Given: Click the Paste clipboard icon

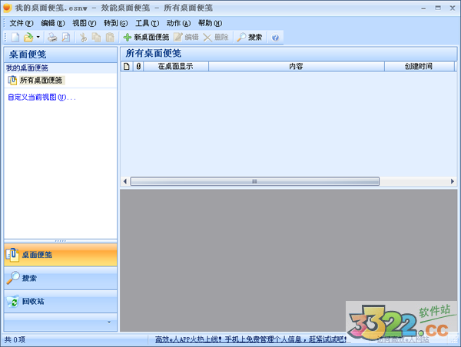Looking at the screenshot, I should [110, 38].
